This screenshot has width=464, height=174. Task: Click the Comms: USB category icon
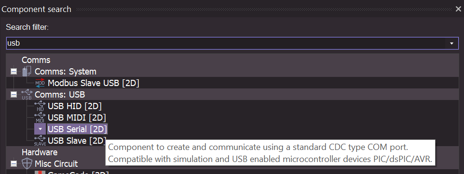point(27,94)
